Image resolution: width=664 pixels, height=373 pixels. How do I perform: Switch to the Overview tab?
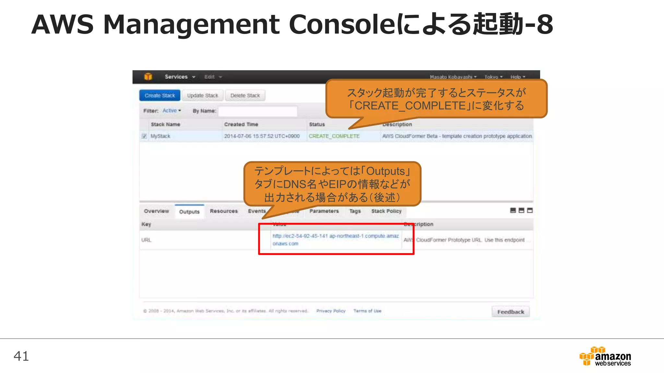(157, 211)
